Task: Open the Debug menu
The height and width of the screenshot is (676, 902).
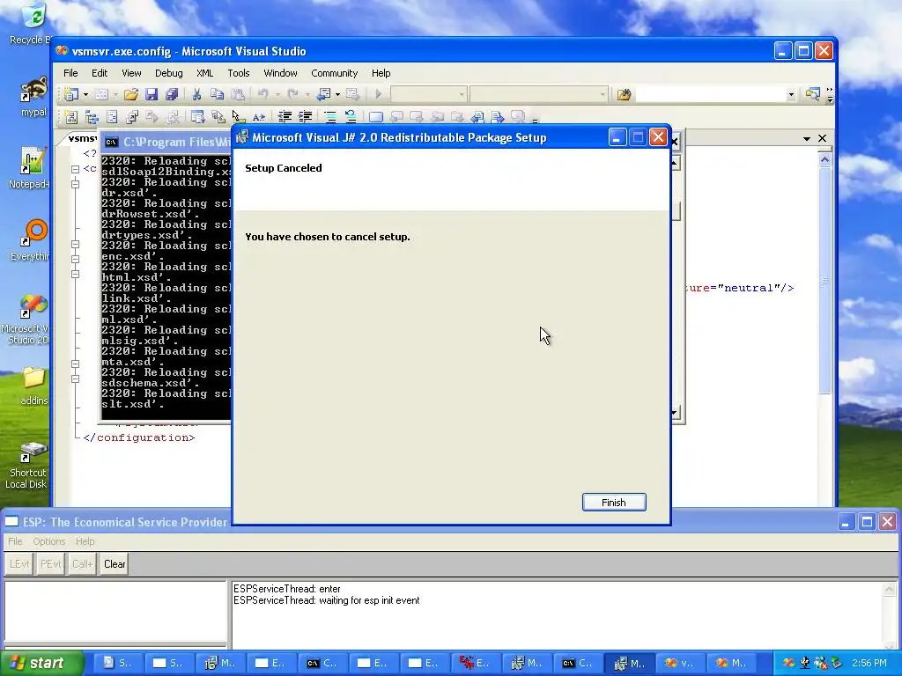Action: pyautogui.click(x=168, y=73)
